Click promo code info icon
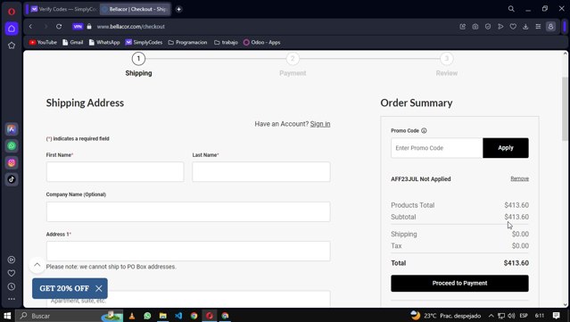 pyautogui.click(x=424, y=130)
